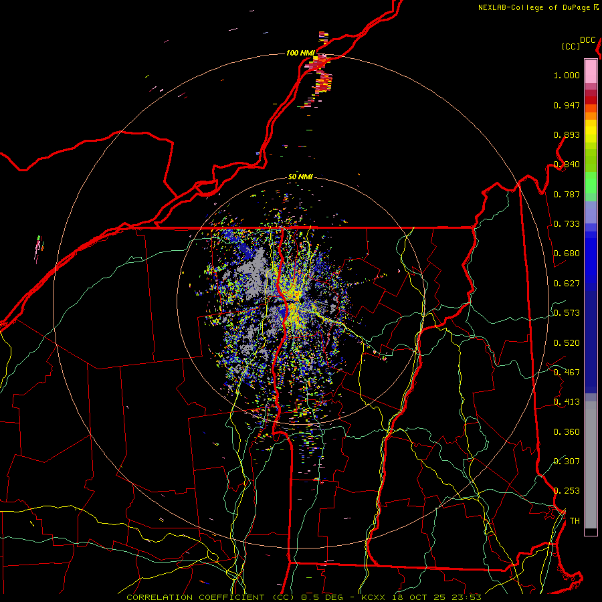Click the 0.947 legend value
Image resolution: width=602 pixels, height=602 pixels.
click(567, 105)
